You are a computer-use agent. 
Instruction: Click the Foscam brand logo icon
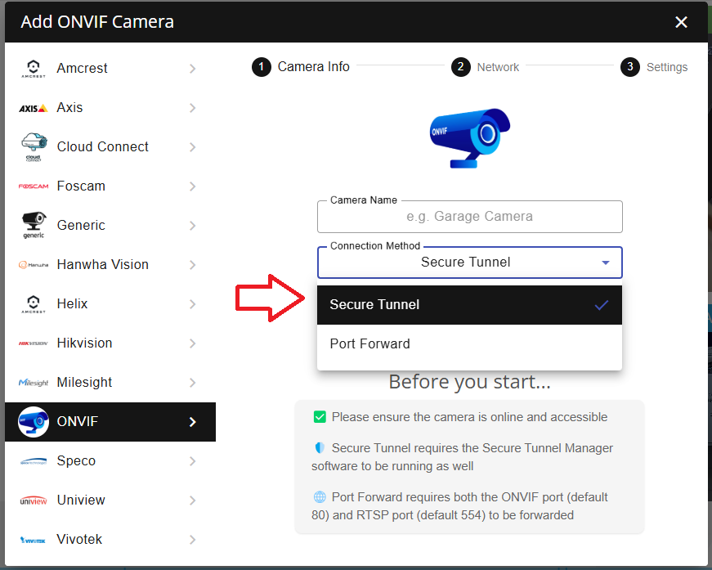pos(34,186)
